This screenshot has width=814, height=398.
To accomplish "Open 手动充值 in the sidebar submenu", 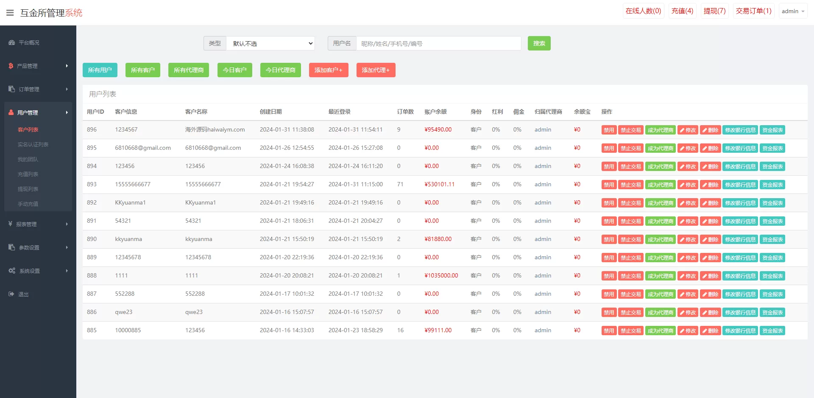I will (28, 204).
